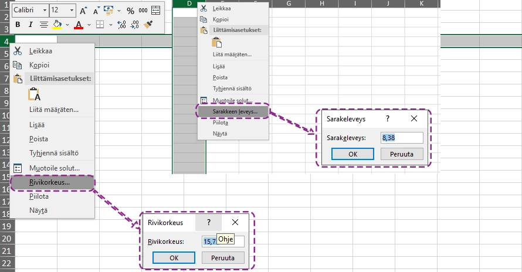
Task: Increase font size with large A icon
Action: pyautogui.click(x=83, y=11)
